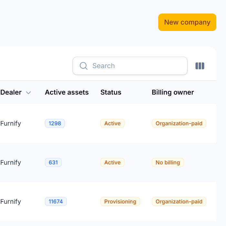The width and height of the screenshot is (226, 226).
Task: Open the column visibility icon
Action: [x=200, y=66]
